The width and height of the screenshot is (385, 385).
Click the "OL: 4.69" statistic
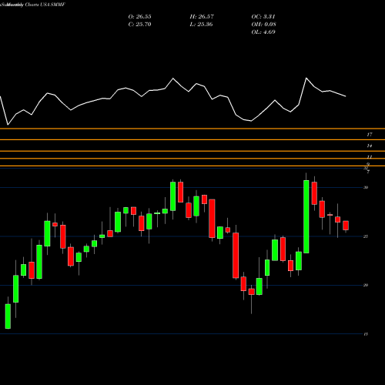tap(263, 32)
